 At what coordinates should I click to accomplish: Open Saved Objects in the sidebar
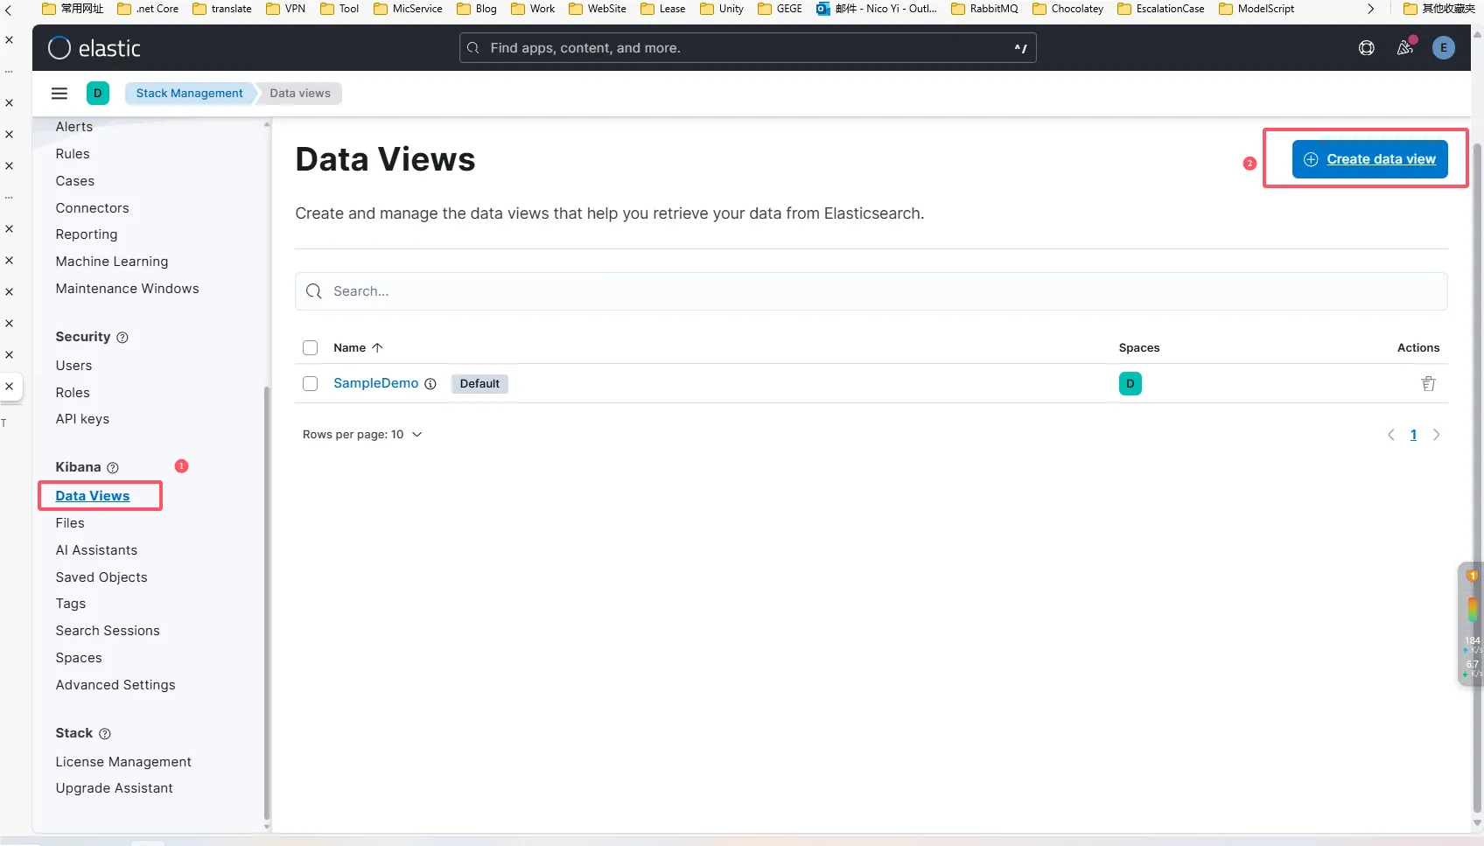pyautogui.click(x=101, y=577)
